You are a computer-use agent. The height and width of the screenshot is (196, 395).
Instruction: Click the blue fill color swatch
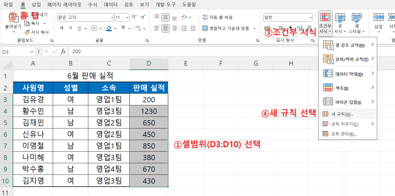click(x=109, y=30)
